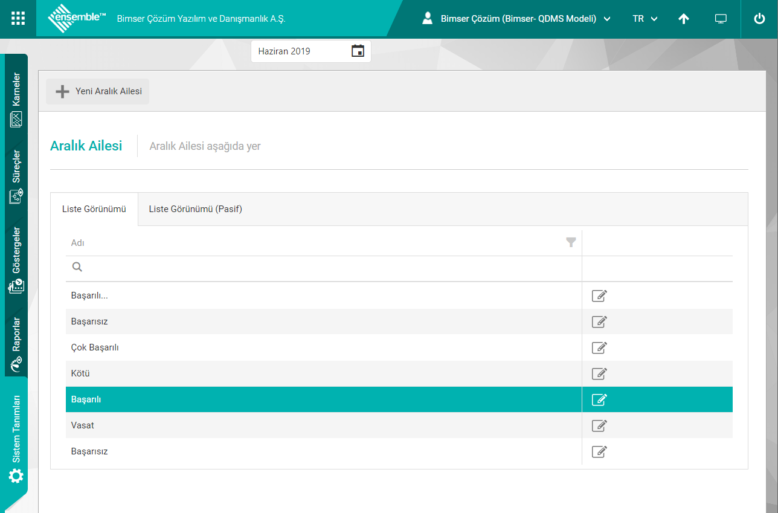This screenshot has width=778, height=513.
Task: Open the Haziran 2019 date selector
Action: point(302,51)
